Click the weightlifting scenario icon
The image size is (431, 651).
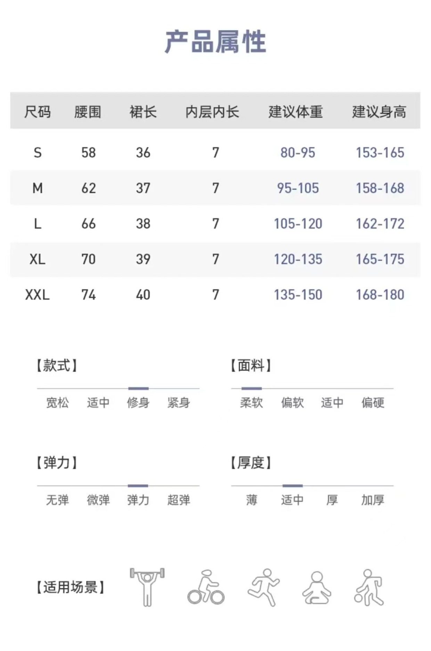(147, 587)
